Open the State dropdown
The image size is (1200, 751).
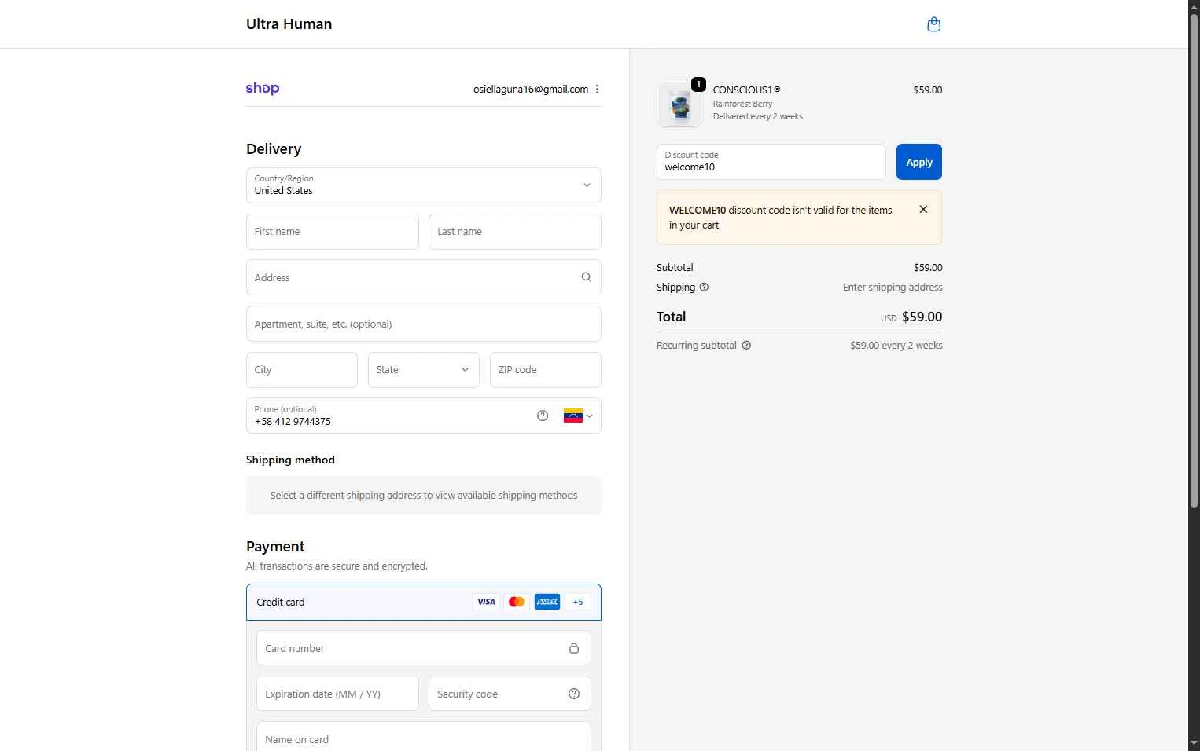point(424,370)
